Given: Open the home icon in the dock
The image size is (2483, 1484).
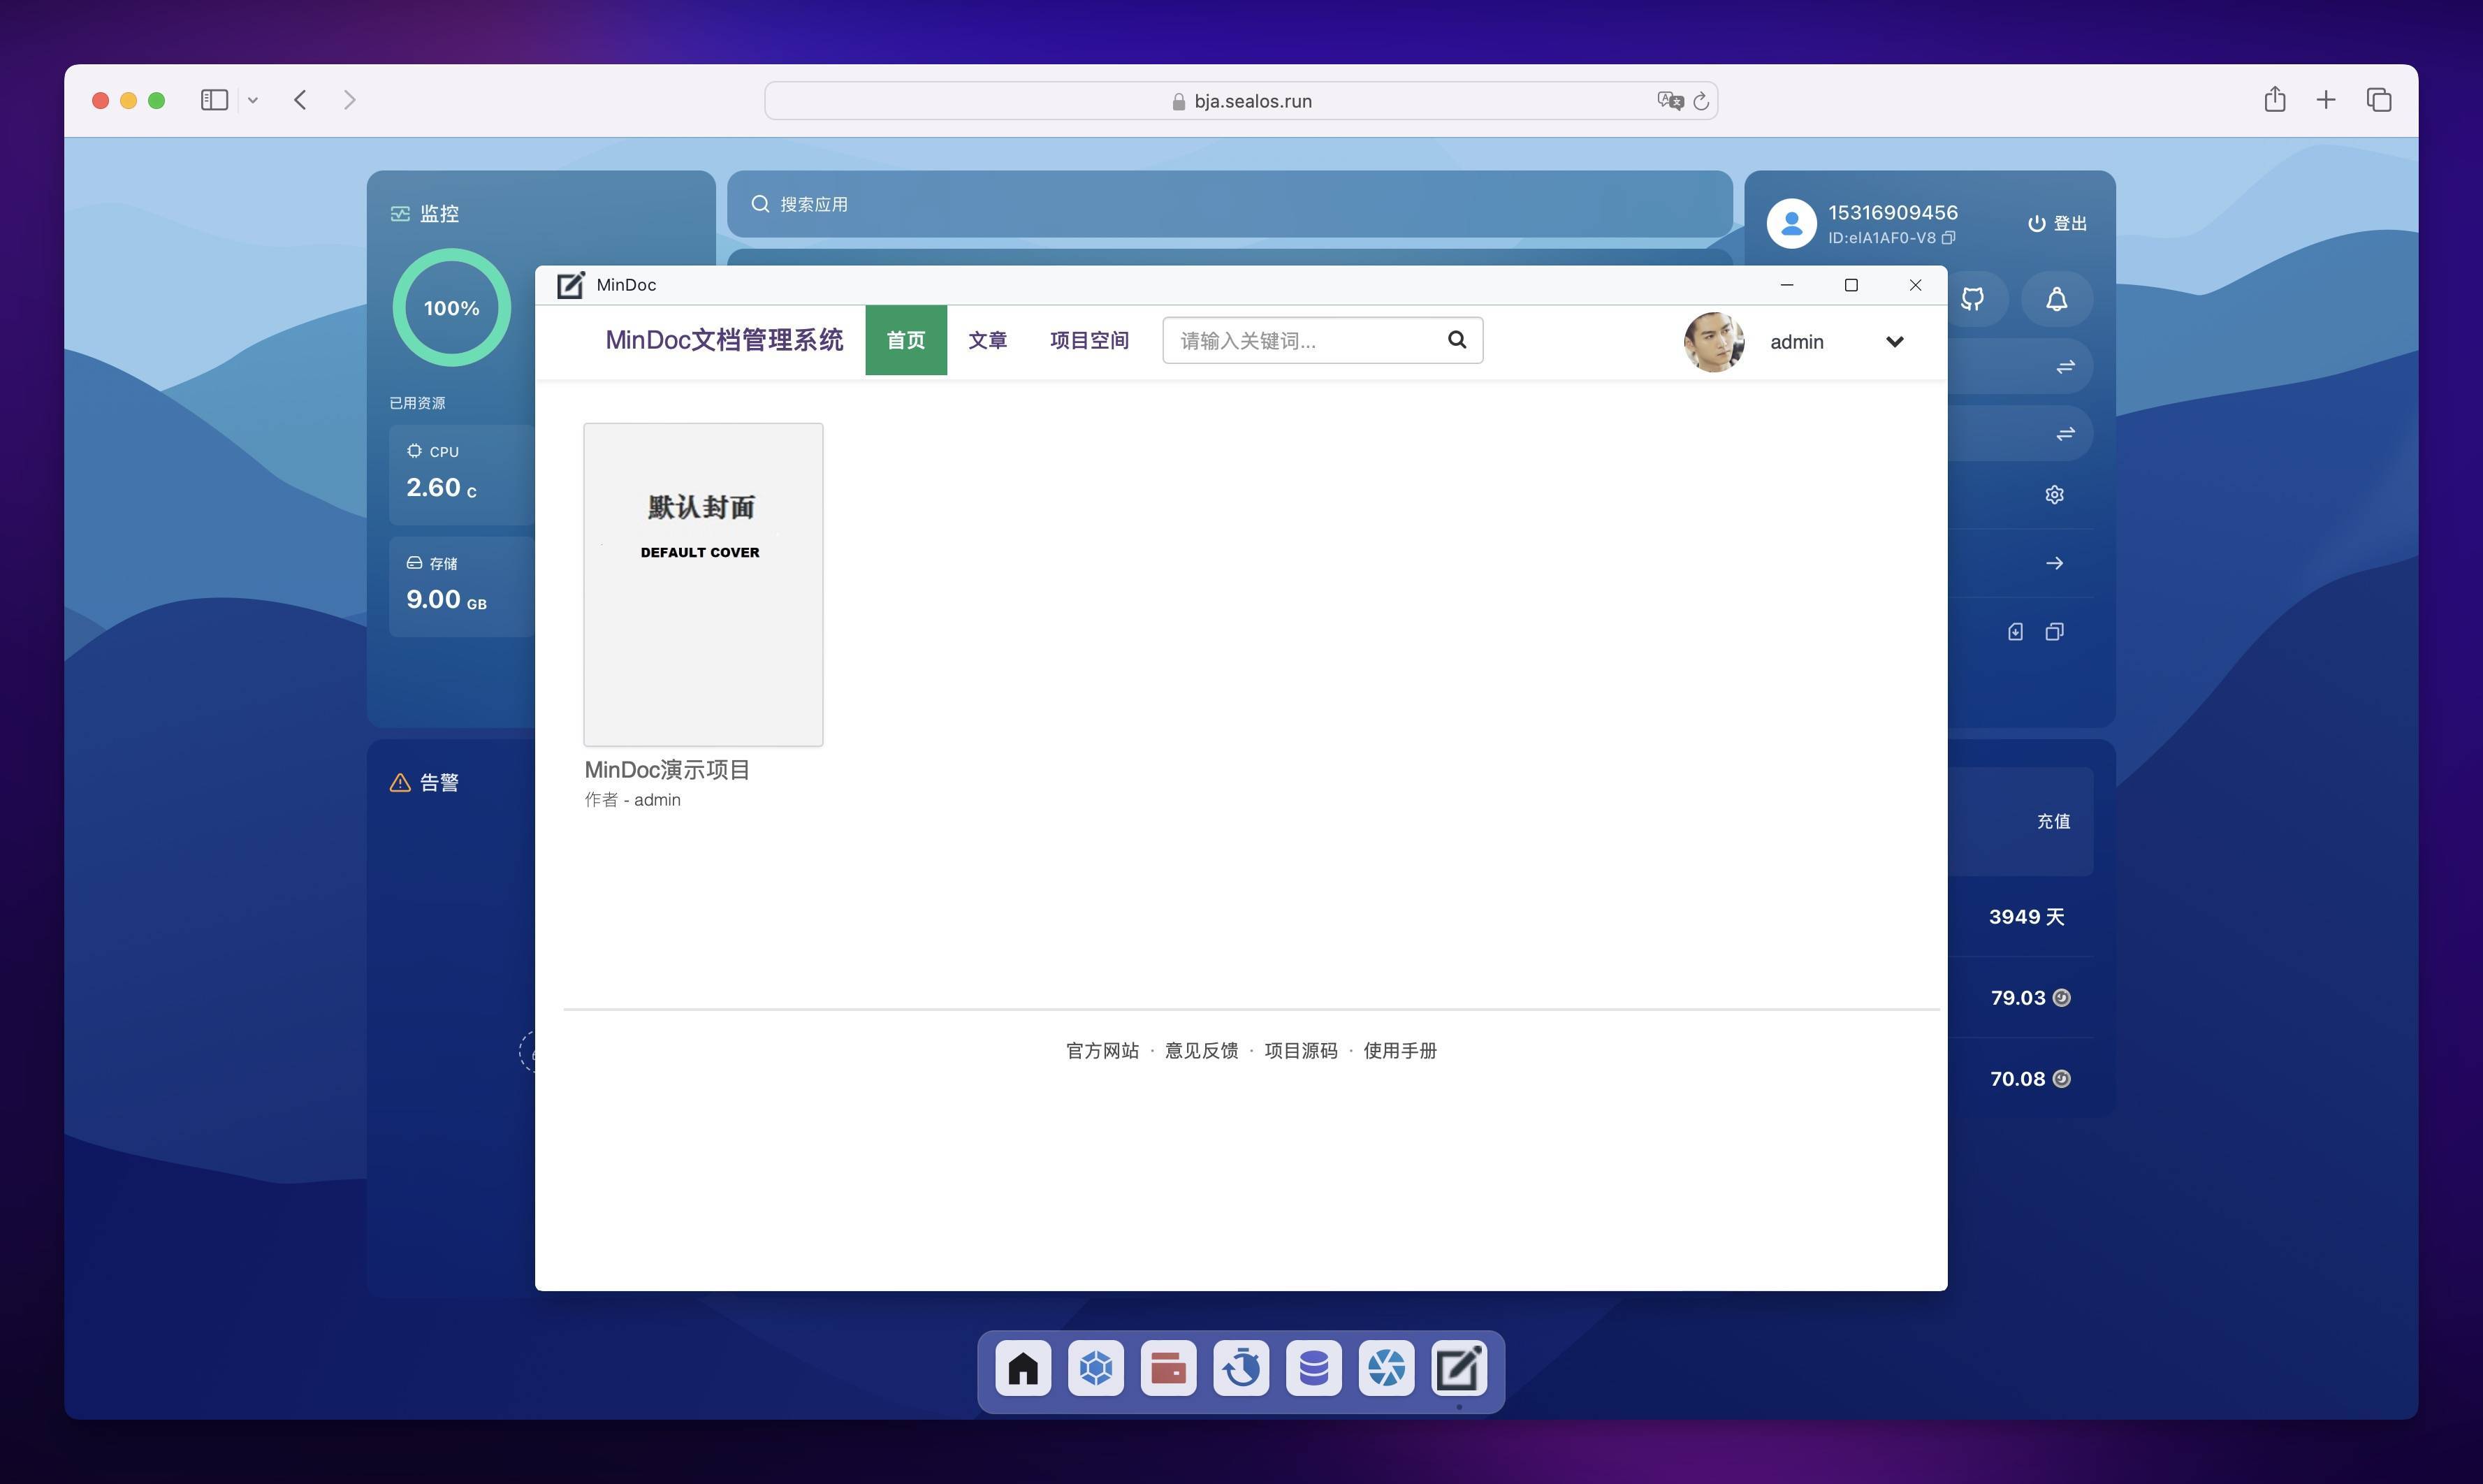Looking at the screenshot, I should click(x=1023, y=1367).
